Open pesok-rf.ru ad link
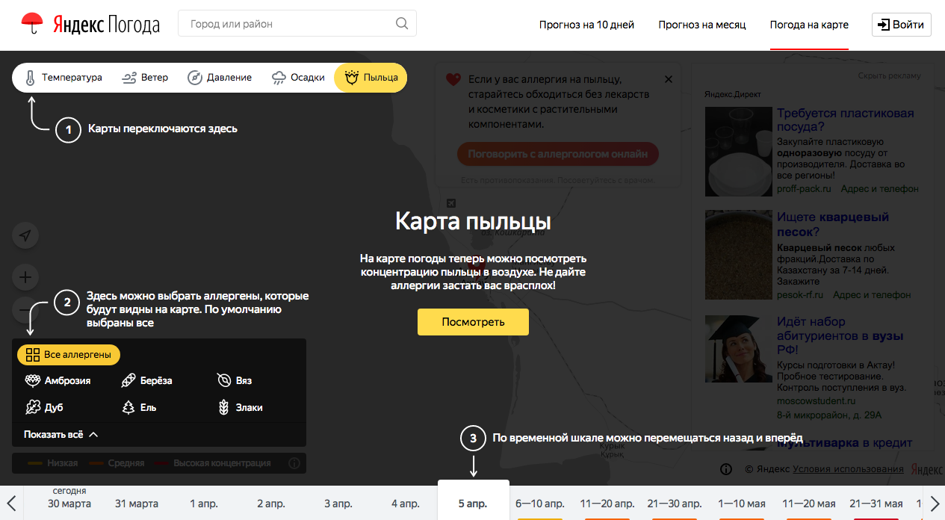Screen dimensions: 945x520 click(800, 295)
